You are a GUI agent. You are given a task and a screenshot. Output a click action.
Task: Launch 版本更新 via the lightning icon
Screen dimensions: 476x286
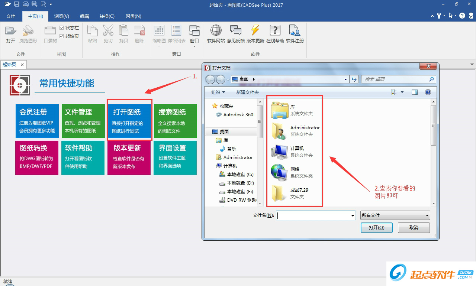click(x=255, y=31)
